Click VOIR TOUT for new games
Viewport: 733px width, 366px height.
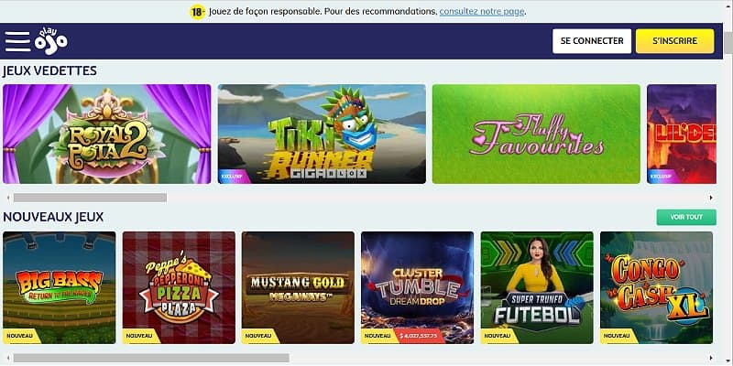pyautogui.click(x=686, y=217)
